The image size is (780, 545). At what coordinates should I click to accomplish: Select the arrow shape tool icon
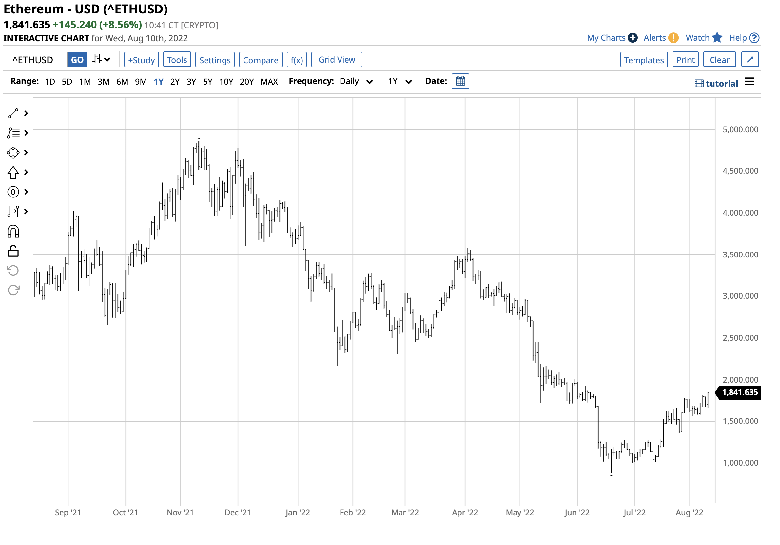point(13,173)
